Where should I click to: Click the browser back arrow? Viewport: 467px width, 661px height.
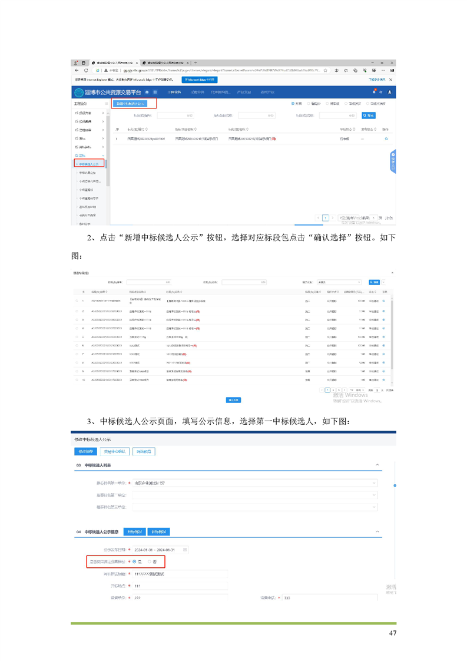(77, 70)
